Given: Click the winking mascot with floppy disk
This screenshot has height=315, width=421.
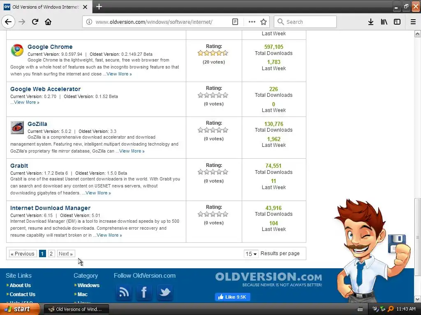Looking at the screenshot, I should 373,251.
